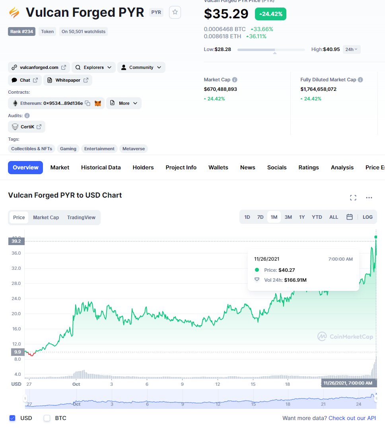Viewport: 385px width, 432px height.
Task: Click the 'On 50,501 watchlists' badge
Action: 84,31
